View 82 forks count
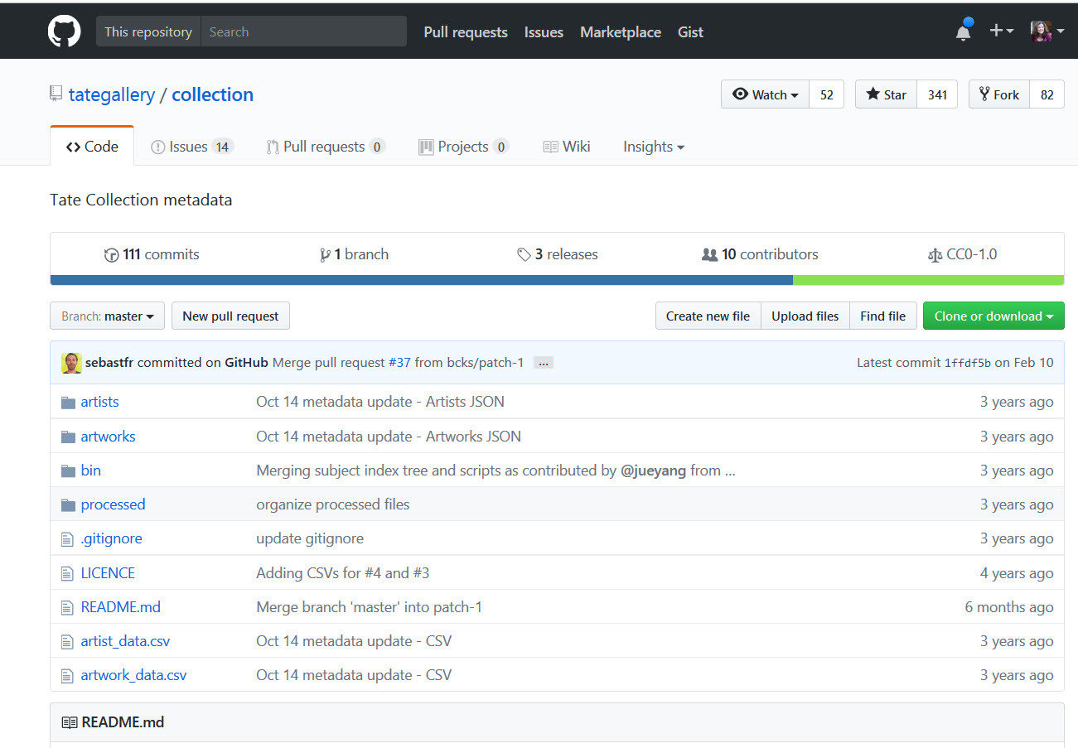This screenshot has width=1078, height=748. 1047,94
